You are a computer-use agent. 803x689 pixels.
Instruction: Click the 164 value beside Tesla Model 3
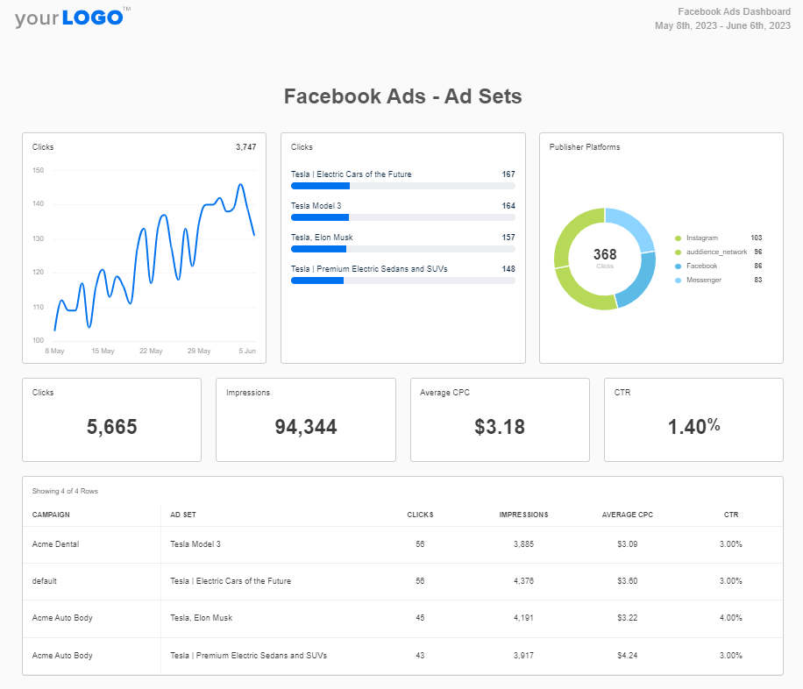(x=508, y=206)
